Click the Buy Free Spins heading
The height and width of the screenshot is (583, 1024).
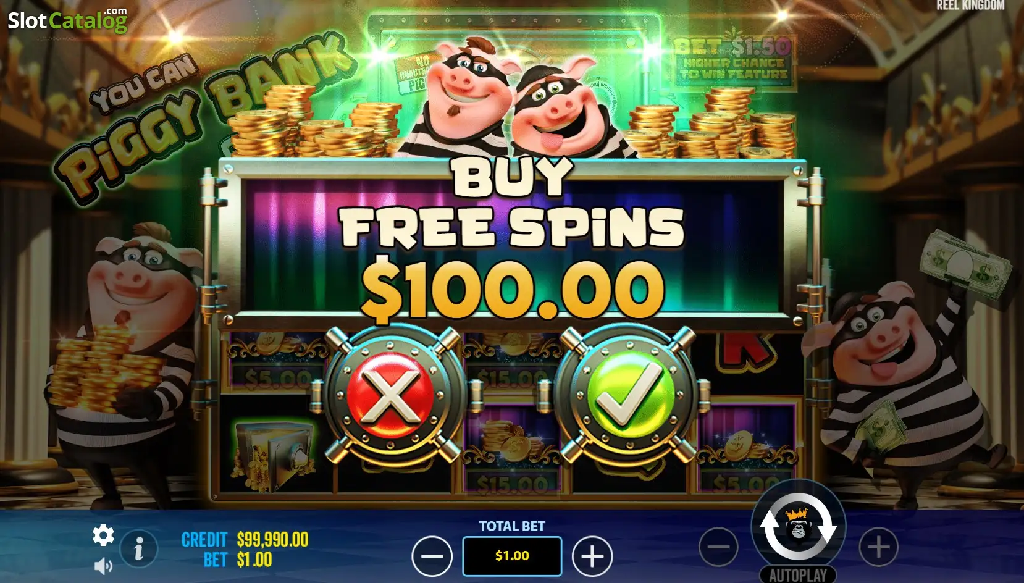pyautogui.click(x=512, y=204)
